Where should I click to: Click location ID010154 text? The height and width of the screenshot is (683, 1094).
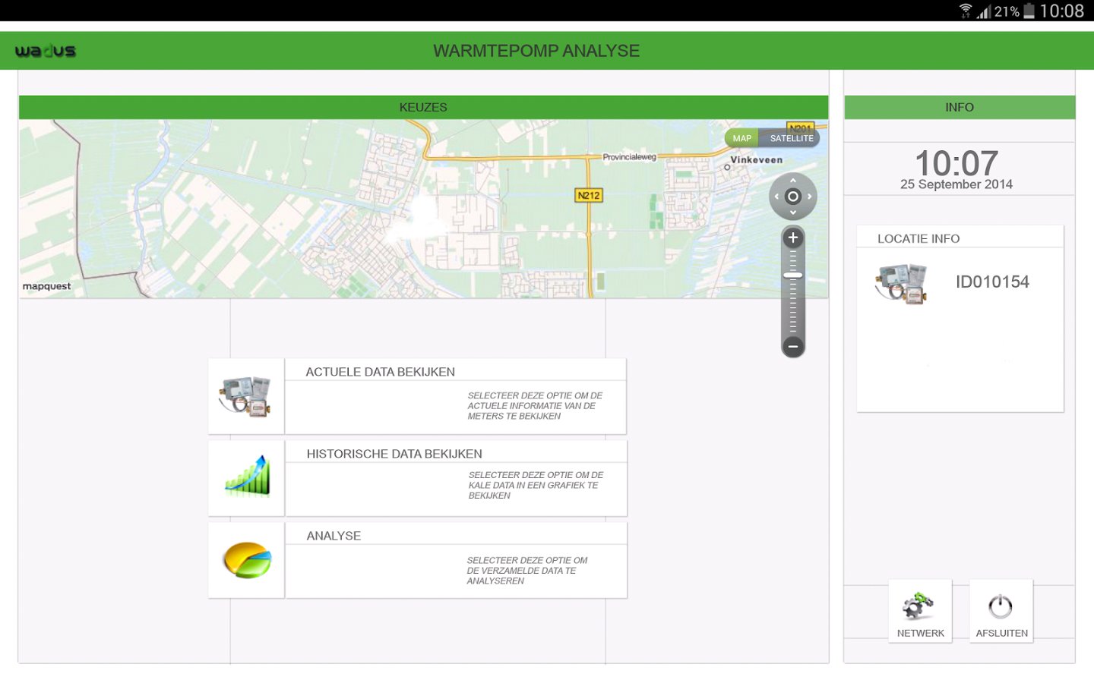(x=992, y=282)
